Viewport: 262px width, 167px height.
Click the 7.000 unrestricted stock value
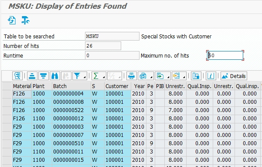click(x=175, y=110)
